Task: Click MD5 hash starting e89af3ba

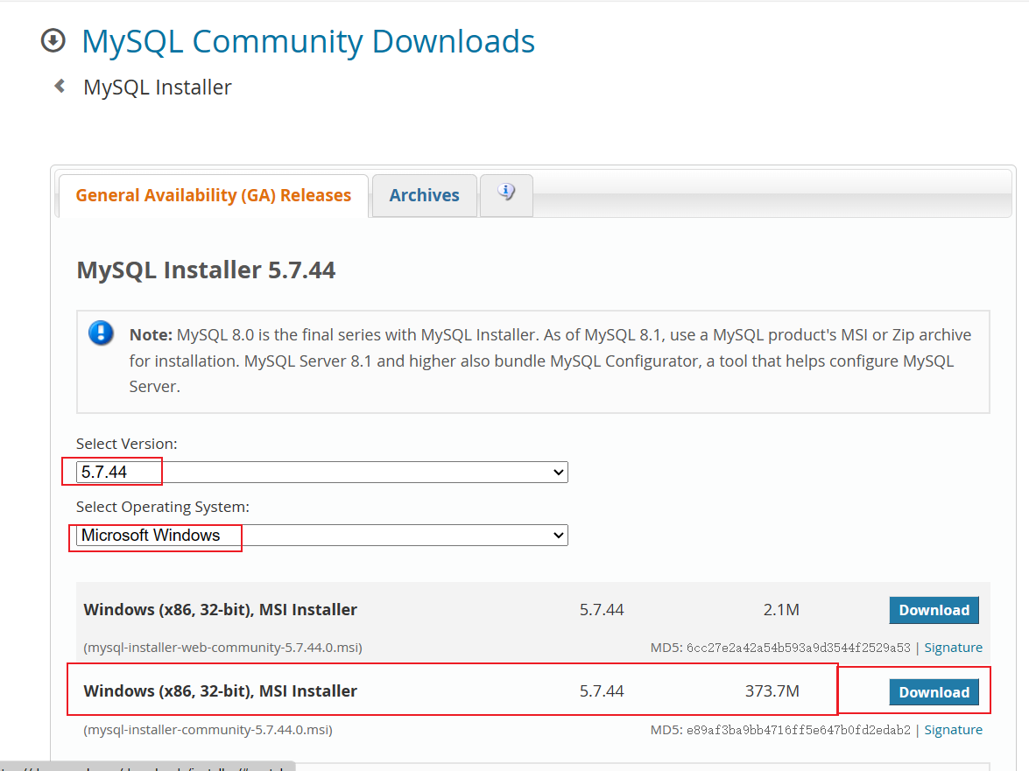Action: click(798, 730)
